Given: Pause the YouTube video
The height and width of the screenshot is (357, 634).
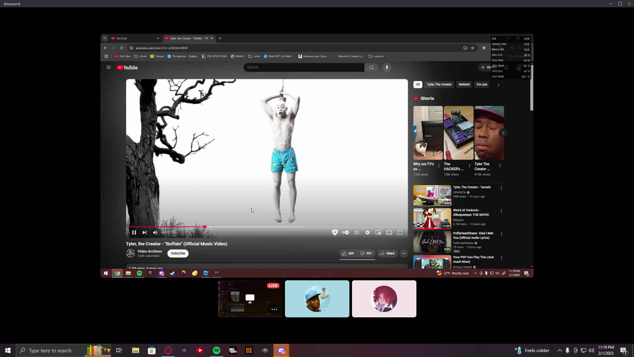Looking at the screenshot, I should pos(134,232).
